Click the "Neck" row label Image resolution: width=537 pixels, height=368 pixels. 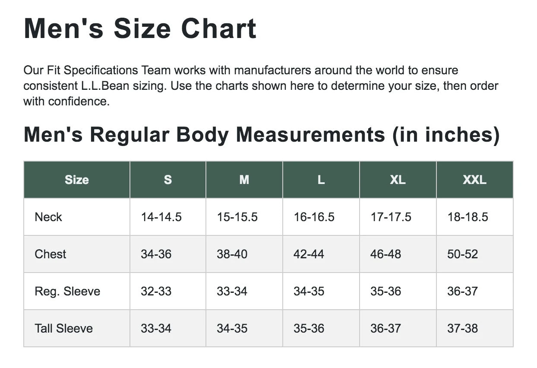pos(48,217)
